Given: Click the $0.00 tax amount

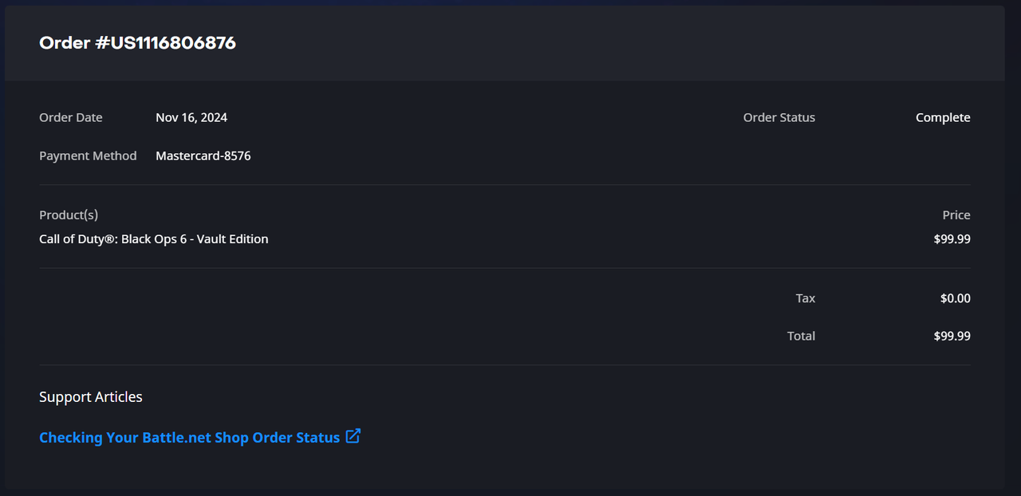Looking at the screenshot, I should [x=956, y=298].
